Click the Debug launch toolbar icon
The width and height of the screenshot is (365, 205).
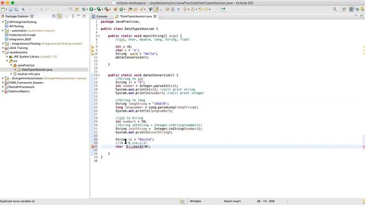tap(84, 9)
